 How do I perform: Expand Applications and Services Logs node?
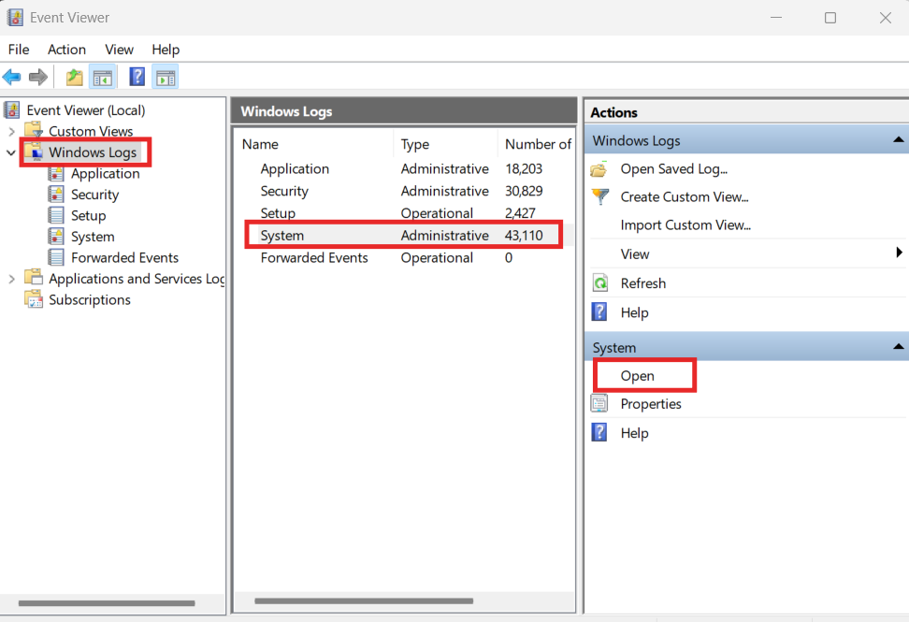(11, 279)
